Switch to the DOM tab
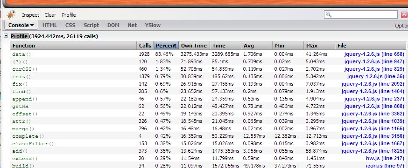 tap(113, 25)
